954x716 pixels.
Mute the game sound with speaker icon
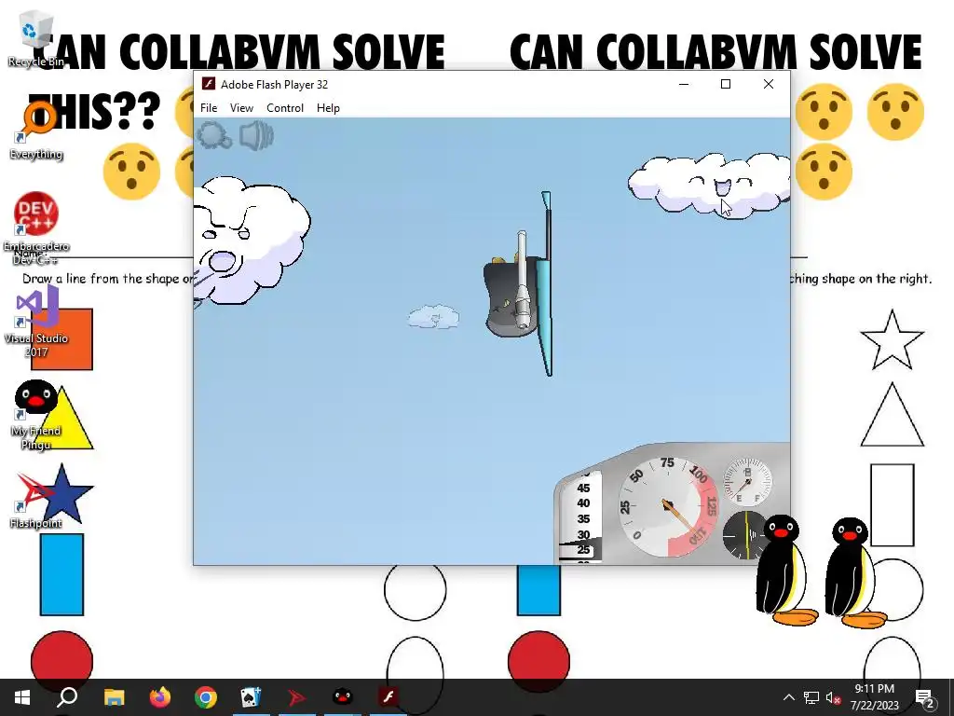(256, 135)
